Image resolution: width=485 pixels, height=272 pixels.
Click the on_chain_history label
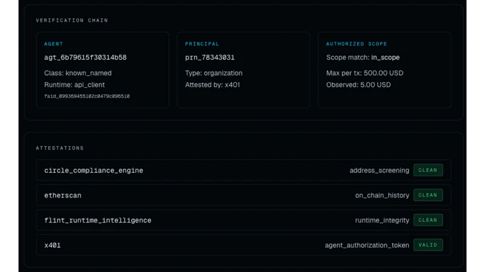click(382, 195)
